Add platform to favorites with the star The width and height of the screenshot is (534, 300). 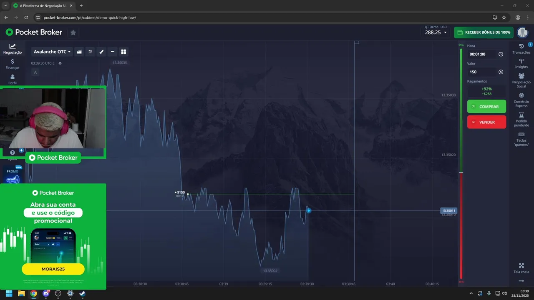pos(73,32)
